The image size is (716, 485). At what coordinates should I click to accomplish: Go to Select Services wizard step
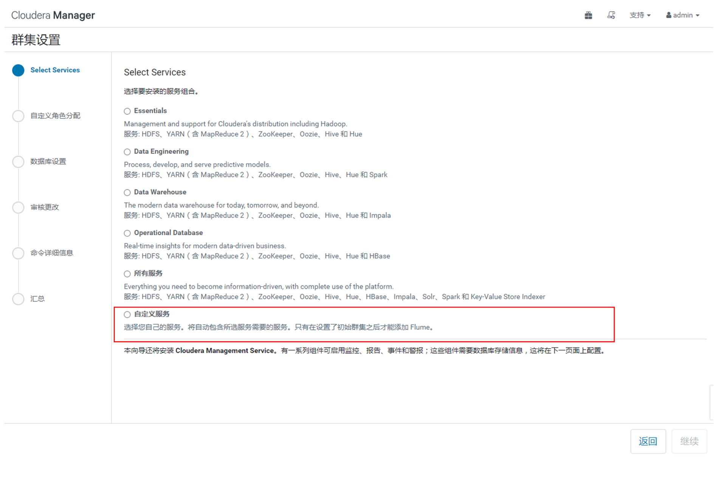[x=55, y=70]
